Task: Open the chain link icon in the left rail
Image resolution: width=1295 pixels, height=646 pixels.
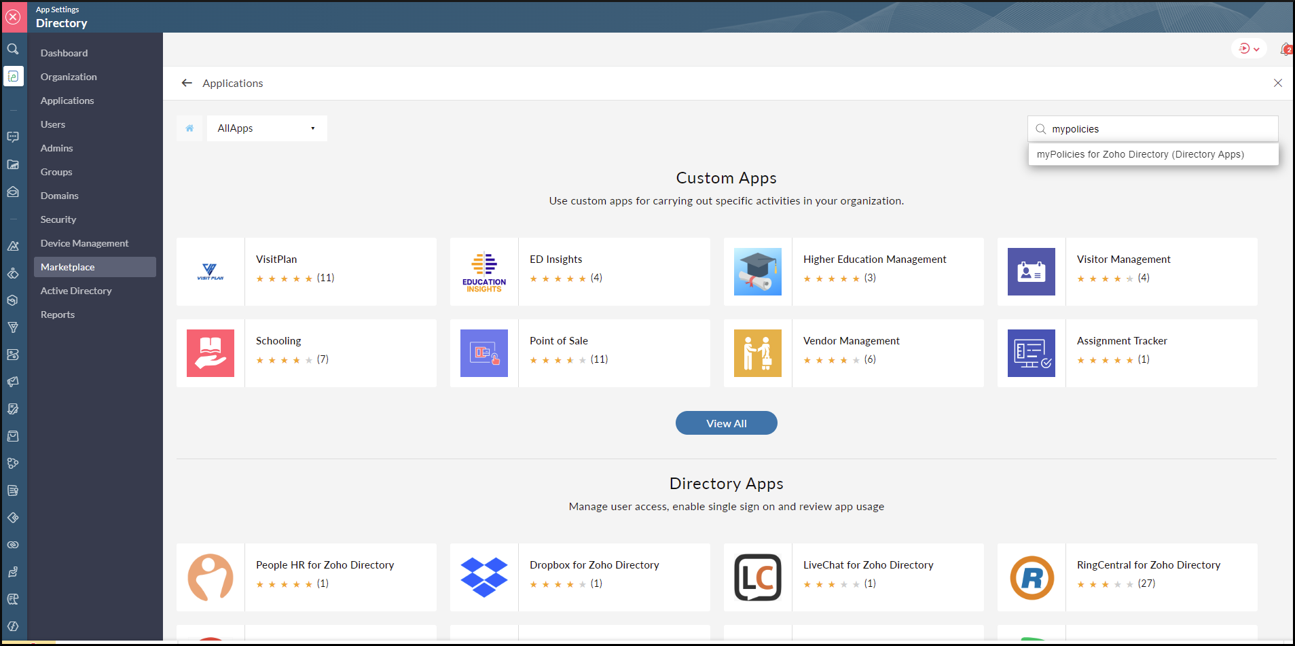Action: click(13, 545)
